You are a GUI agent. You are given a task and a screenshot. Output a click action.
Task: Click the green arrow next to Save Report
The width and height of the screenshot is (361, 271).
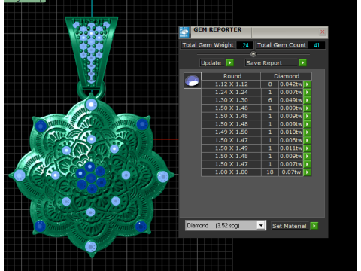click(x=302, y=62)
